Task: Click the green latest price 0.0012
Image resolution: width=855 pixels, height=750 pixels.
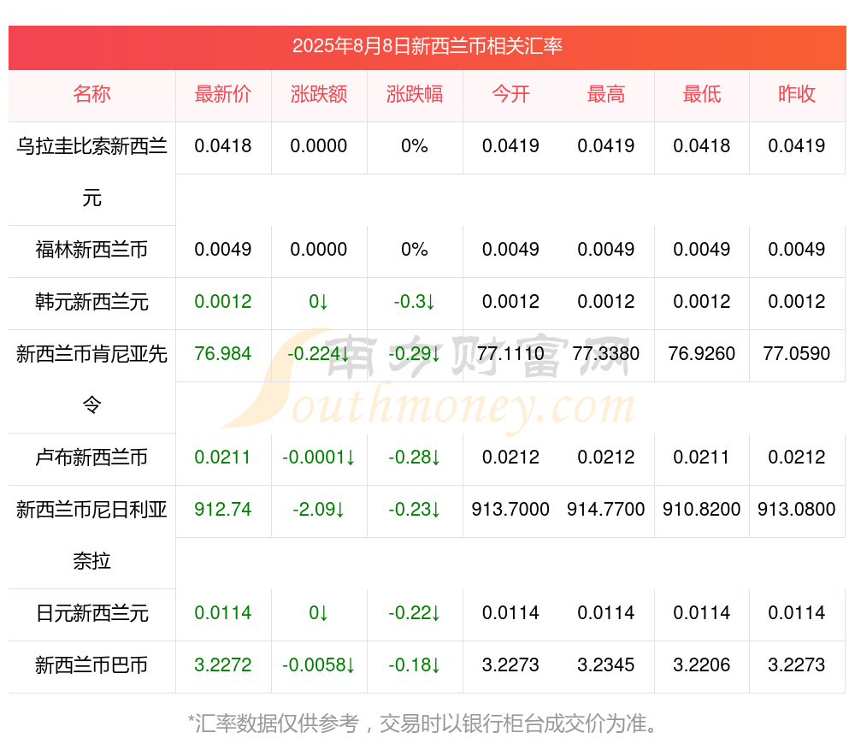Action: point(222,301)
